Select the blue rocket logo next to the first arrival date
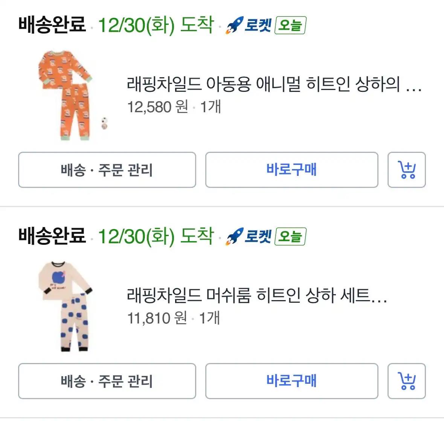Viewport: 444px width, 421px height. [233, 26]
